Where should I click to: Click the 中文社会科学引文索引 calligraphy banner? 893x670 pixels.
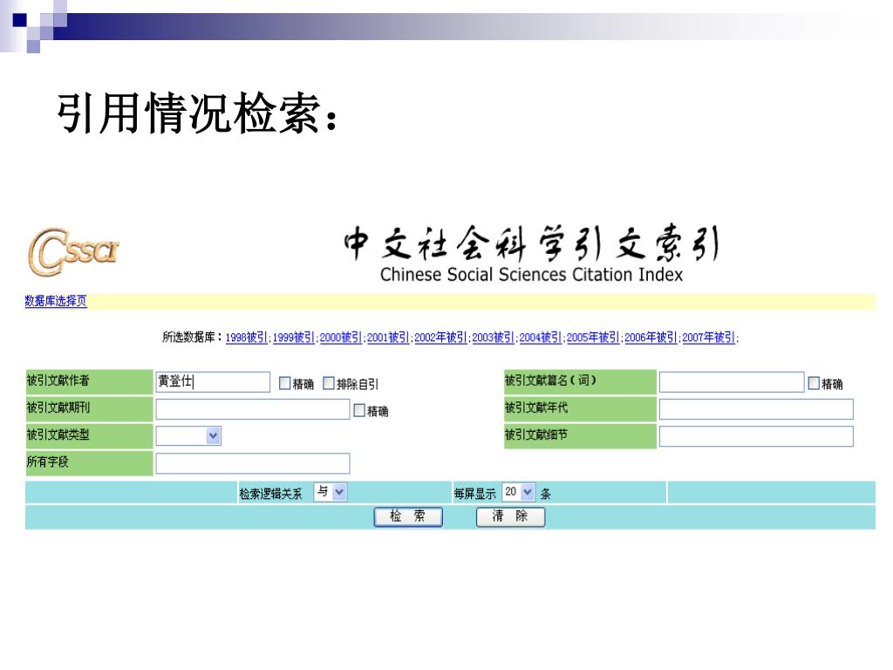(531, 243)
